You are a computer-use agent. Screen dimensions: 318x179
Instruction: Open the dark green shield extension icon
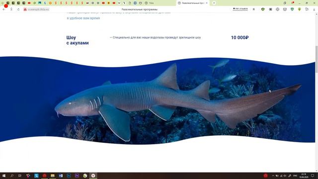click(263, 9)
